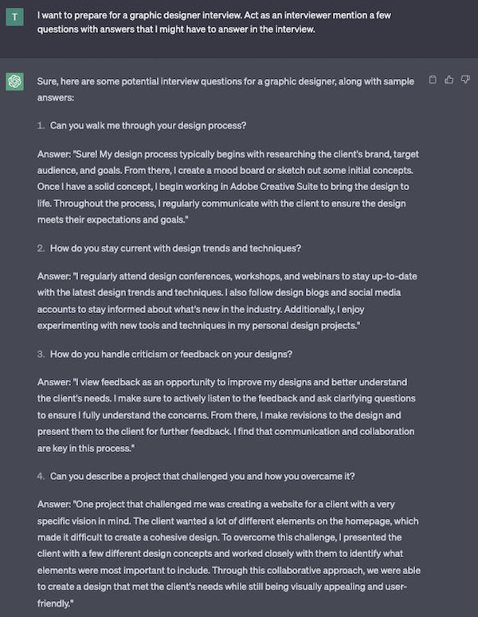The image size is (478, 617).
Task: Click the words 'Adobe Creative Suite' in the first answer
Action: point(274,187)
